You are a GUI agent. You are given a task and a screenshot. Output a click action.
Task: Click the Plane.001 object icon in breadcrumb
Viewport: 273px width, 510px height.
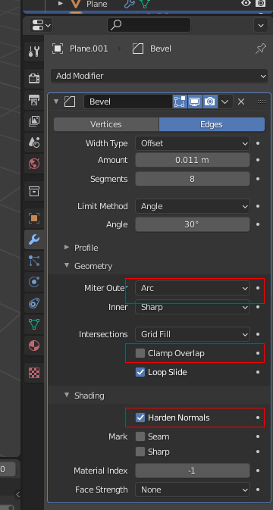(x=58, y=48)
